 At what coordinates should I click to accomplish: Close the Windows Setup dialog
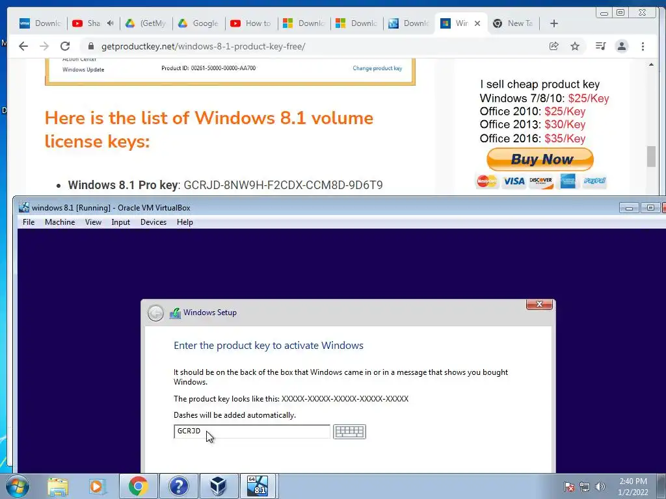point(539,304)
